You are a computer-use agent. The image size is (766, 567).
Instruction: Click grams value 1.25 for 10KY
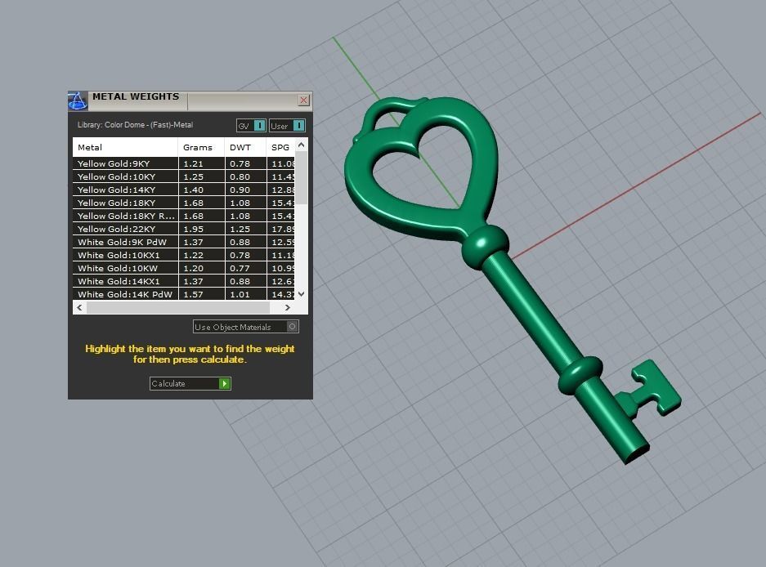pos(193,176)
